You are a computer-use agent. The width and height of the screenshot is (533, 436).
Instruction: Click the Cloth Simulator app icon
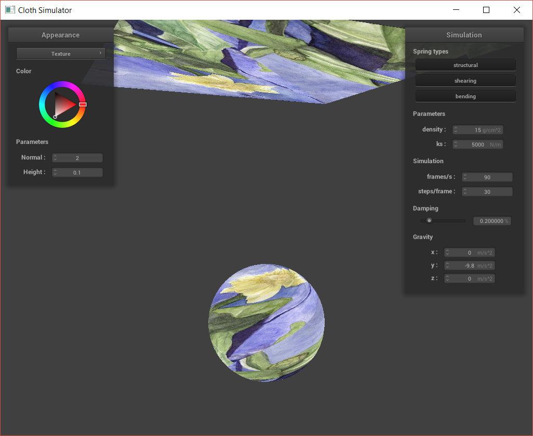pos(10,10)
